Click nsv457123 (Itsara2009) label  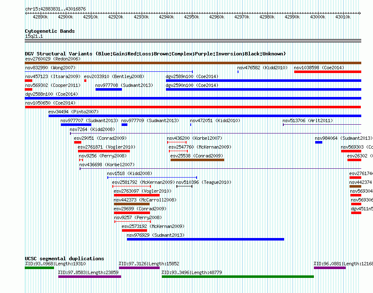(x=53, y=76)
